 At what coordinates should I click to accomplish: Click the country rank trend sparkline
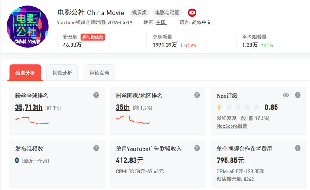(x=133, y=120)
